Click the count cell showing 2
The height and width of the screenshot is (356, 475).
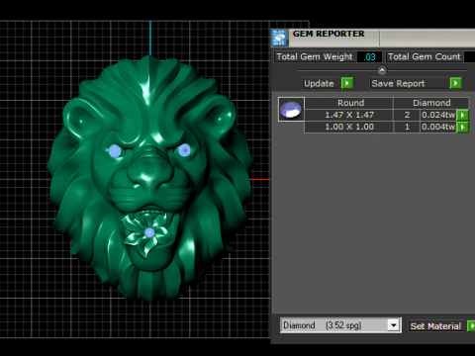point(407,115)
